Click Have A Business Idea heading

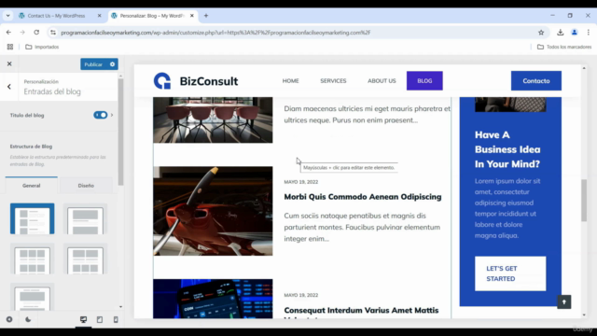[507, 149]
